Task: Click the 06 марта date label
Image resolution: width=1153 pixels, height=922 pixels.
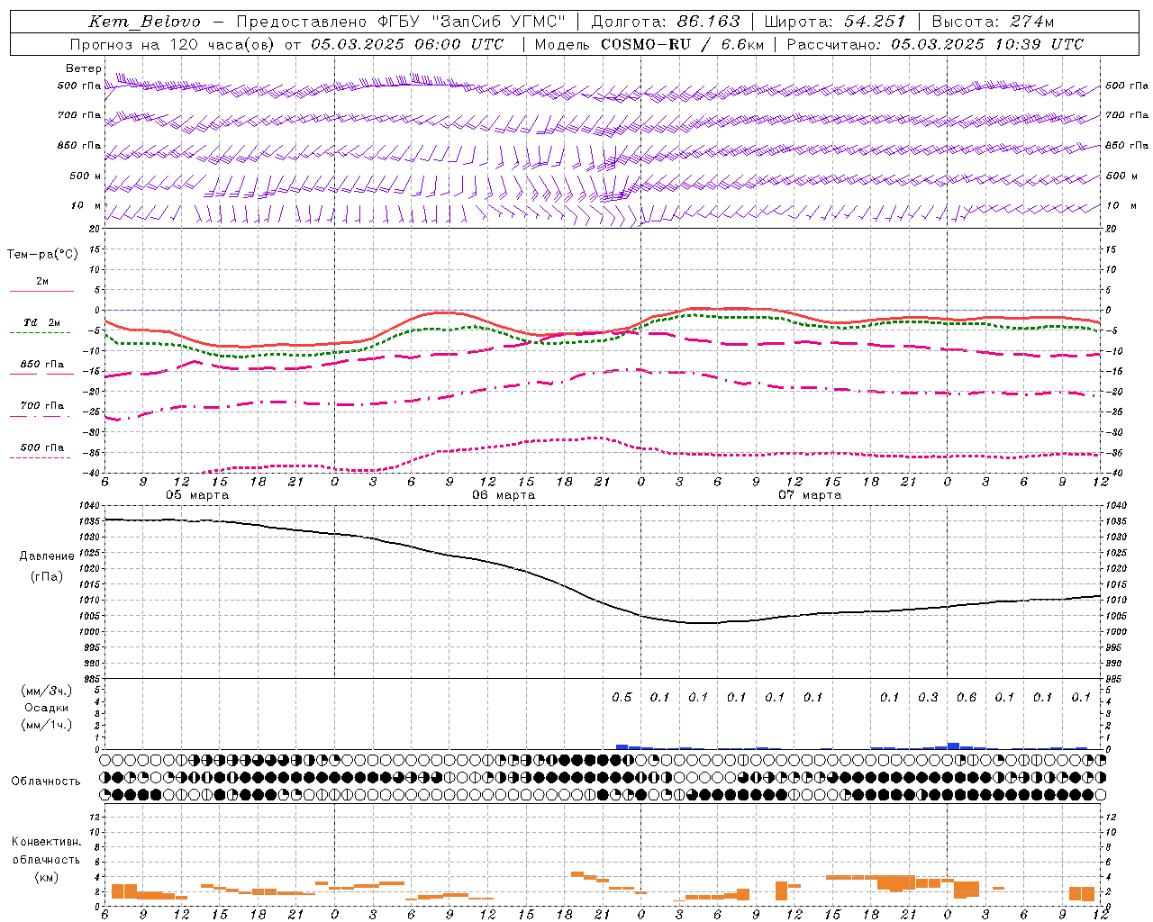Action: tap(504, 494)
